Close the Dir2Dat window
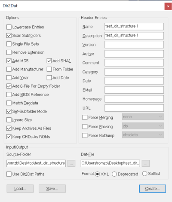Image resolution: width=172 pixels, height=202 pixels. (168, 6)
